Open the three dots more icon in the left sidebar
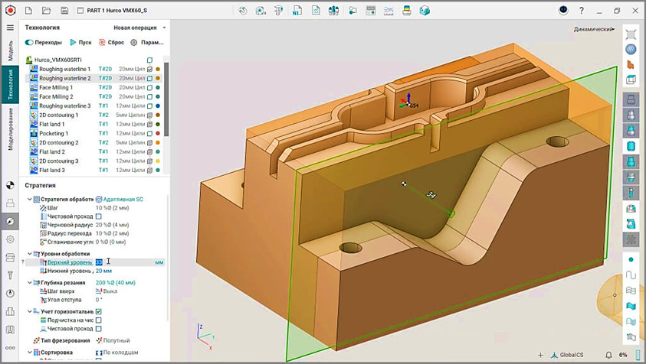This screenshot has width=646, height=364. (10, 347)
